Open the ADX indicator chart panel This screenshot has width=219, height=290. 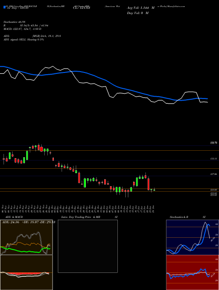(26, 237)
